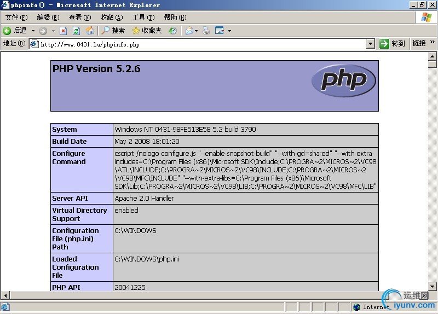The image size is (438, 314).
Task: Click the "PHP API" row label
Action: [x=66, y=287]
